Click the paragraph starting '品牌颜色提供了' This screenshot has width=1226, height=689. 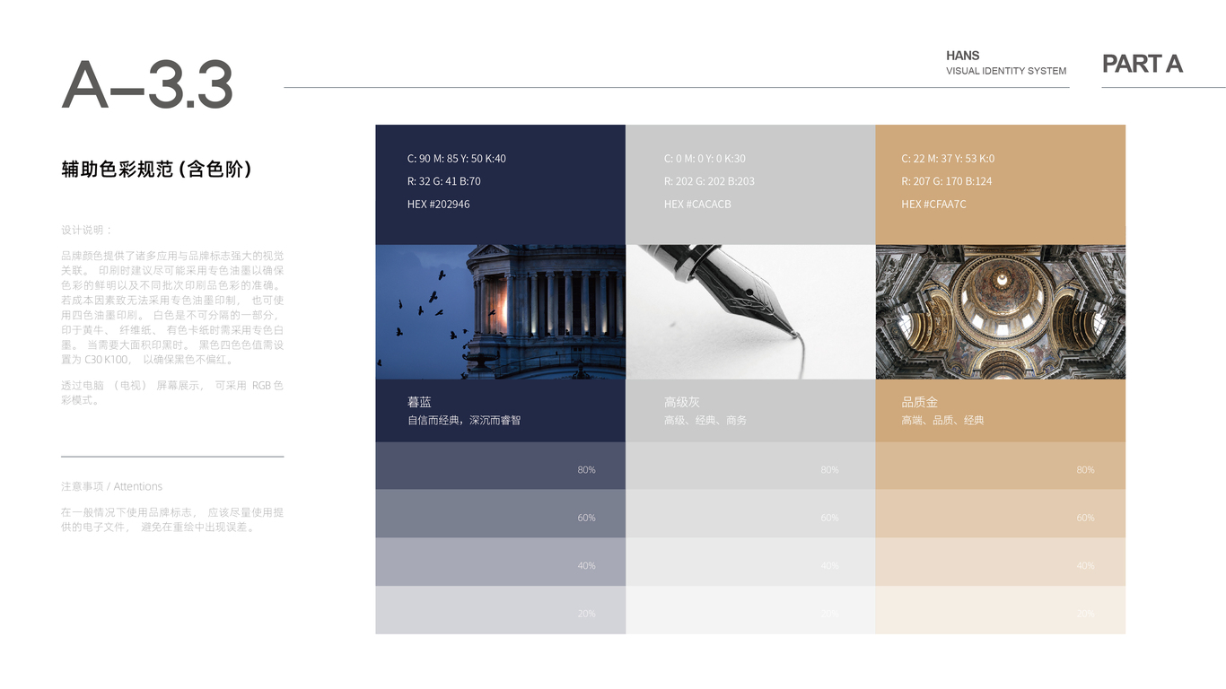(x=172, y=308)
